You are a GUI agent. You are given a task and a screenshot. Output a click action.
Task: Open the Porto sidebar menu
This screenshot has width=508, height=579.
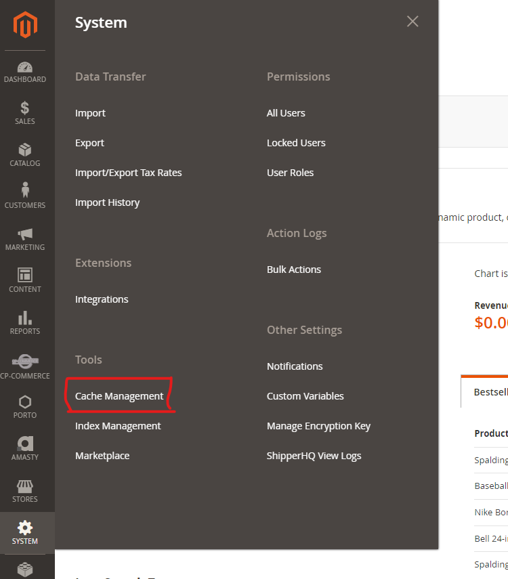tap(25, 407)
